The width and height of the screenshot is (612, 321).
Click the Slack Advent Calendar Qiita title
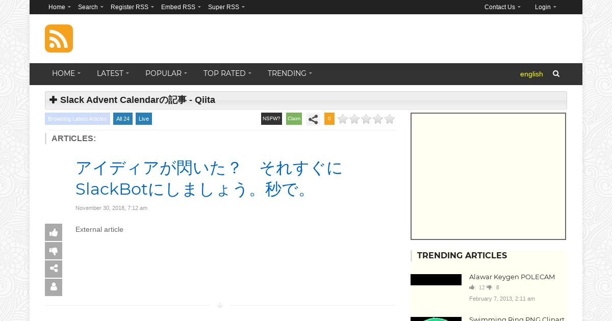click(x=138, y=100)
